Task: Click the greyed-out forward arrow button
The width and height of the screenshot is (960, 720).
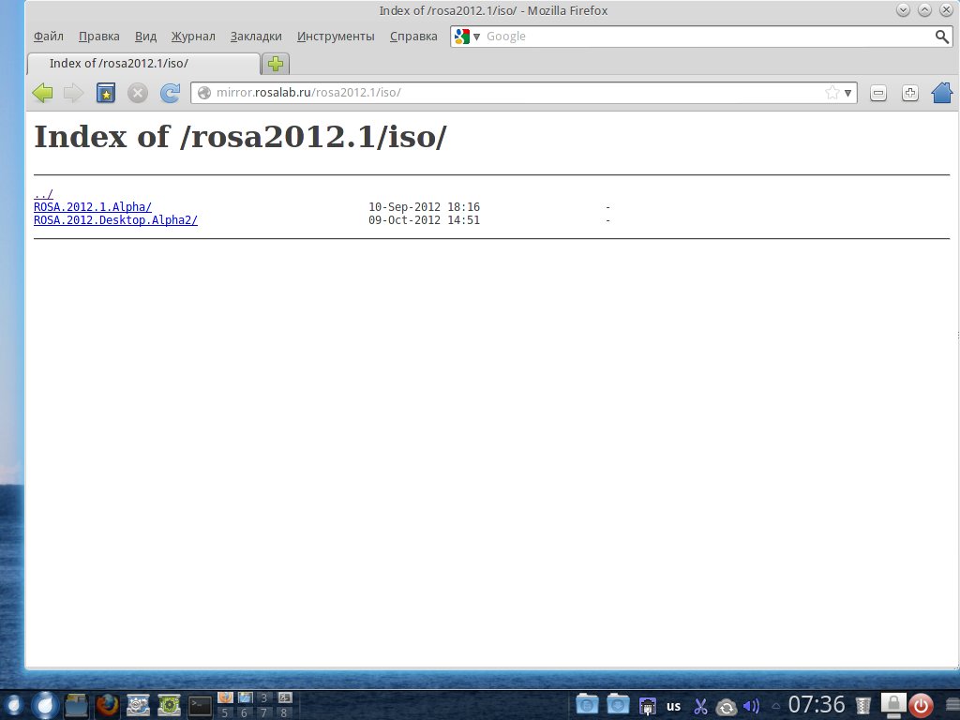Action: pyautogui.click(x=73, y=93)
